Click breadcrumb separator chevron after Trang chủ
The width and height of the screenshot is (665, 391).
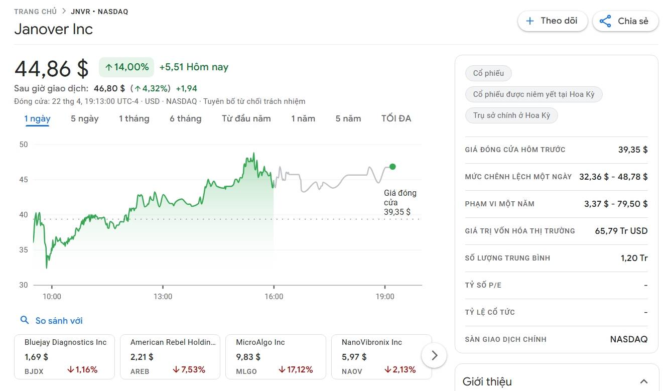64,11
